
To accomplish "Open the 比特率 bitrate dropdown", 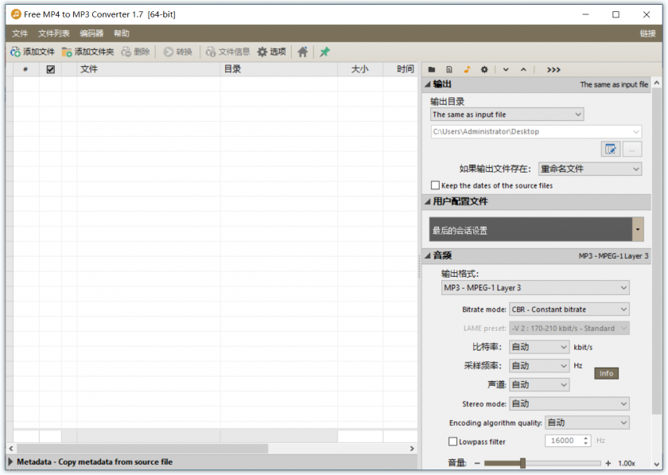I will (539, 347).
